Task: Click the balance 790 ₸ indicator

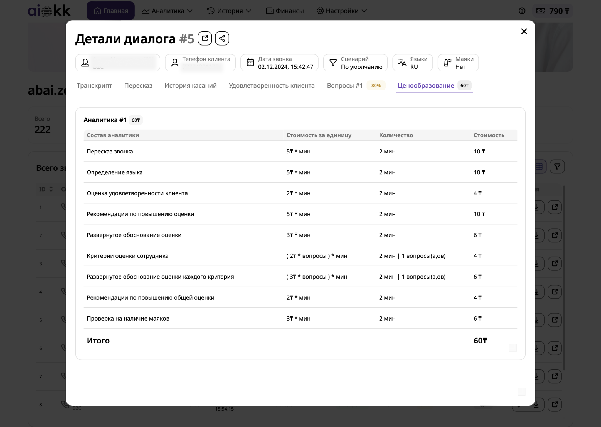Action: 553,11
